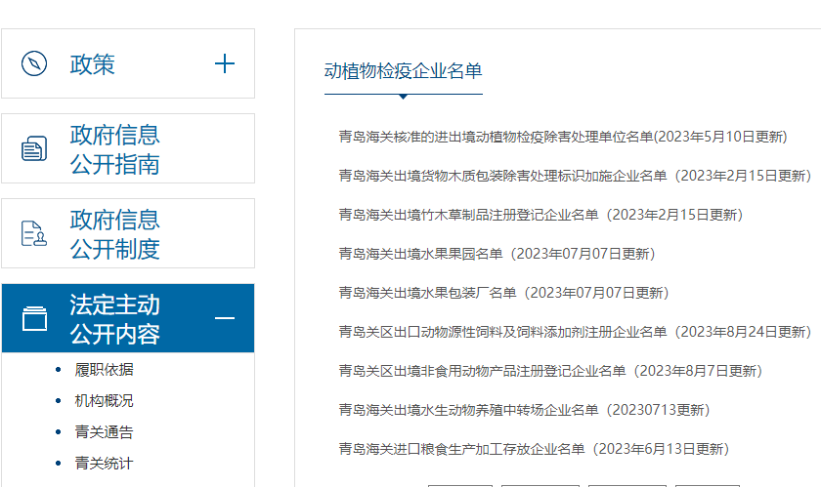Open 青岛海关出境水果包装厂名单 link
Screen dimensions: 821x487
tap(503, 293)
